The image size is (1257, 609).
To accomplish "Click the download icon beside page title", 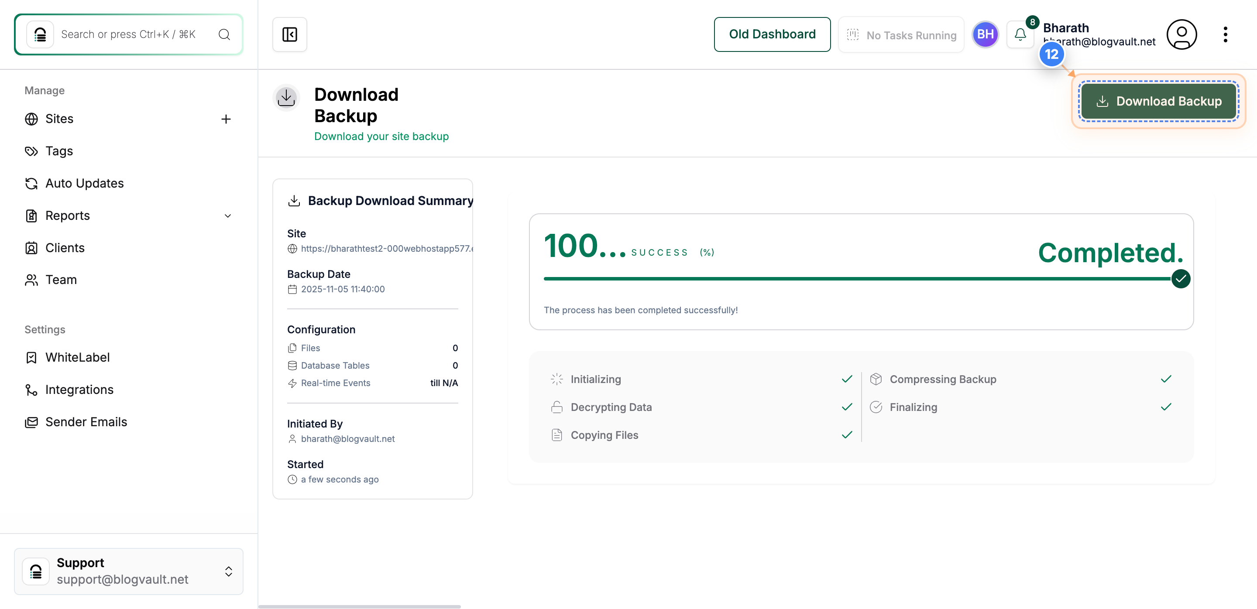I will 286,98.
